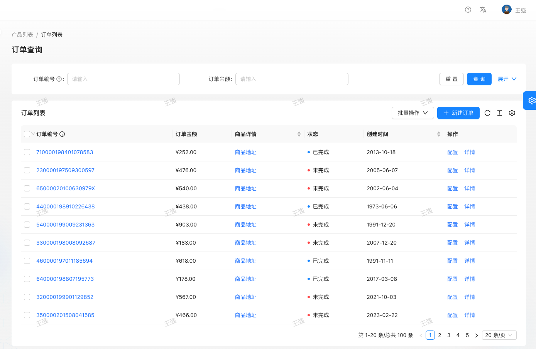Sort by the 创建时间 column sorter arrows
Viewport: 536px width, 349px height.
coord(439,134)
